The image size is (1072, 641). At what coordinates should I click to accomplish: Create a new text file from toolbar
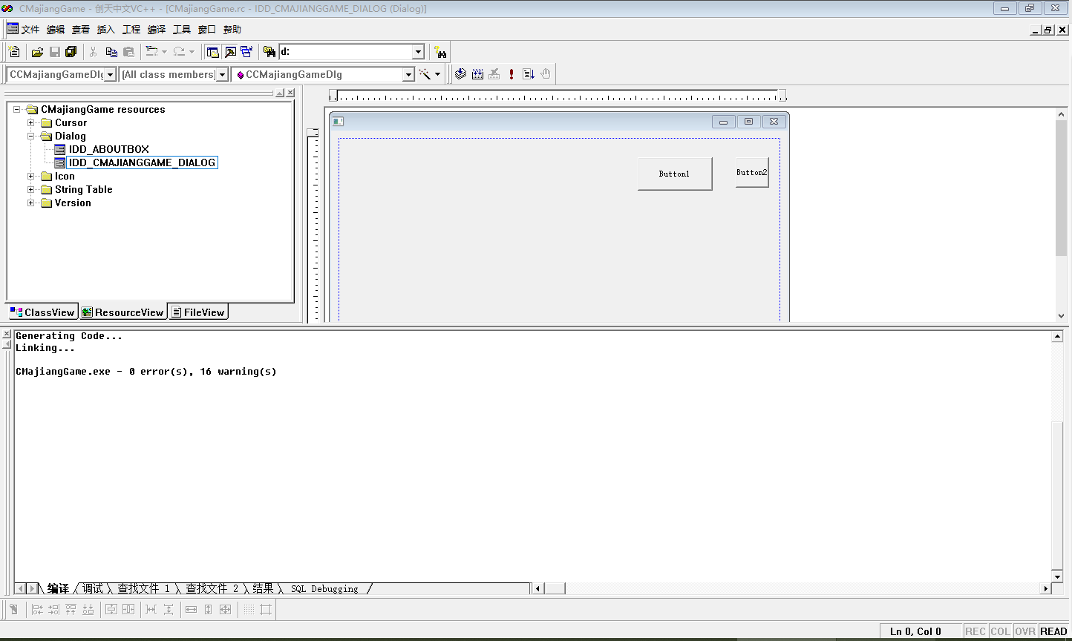pos(14,52)
